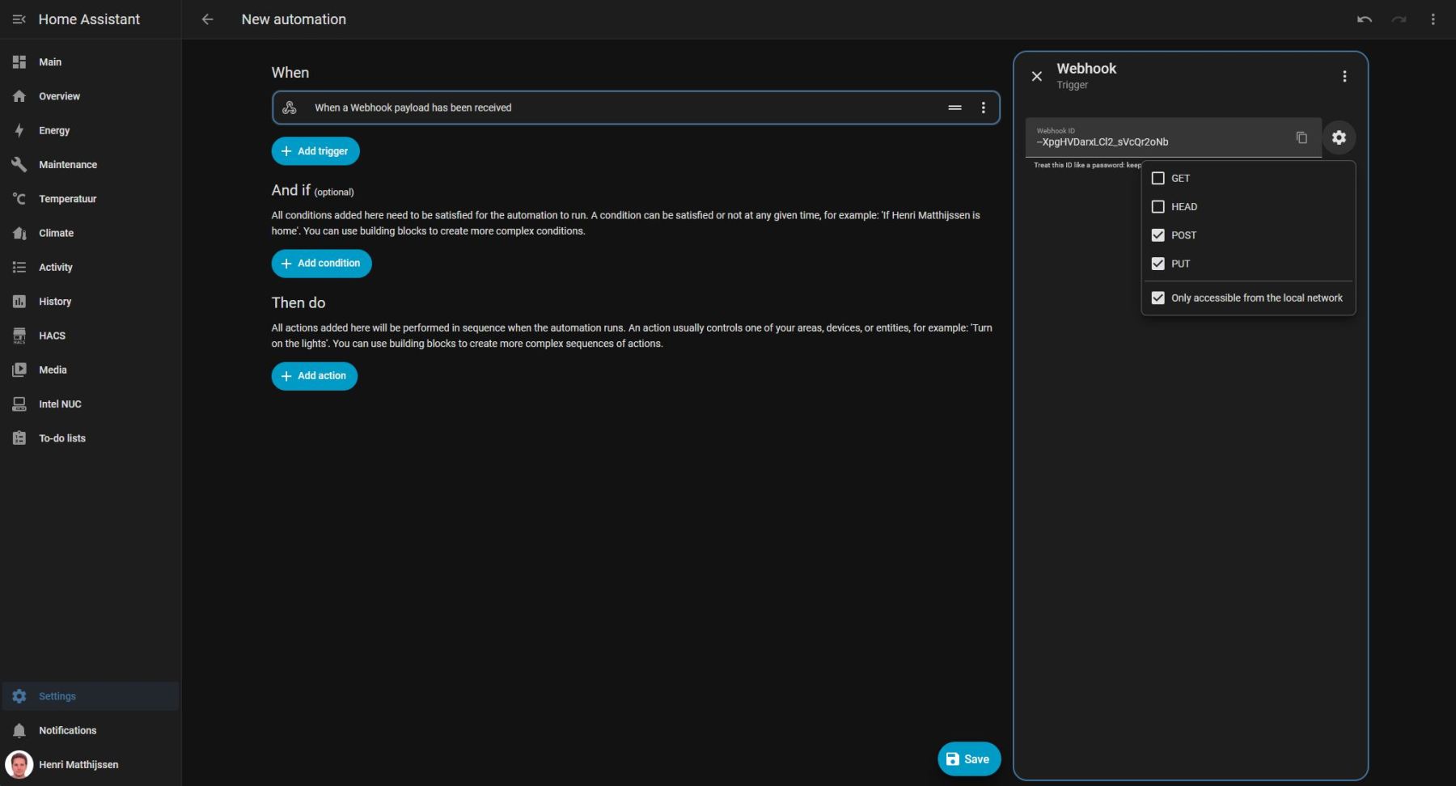Click the Intel NUC computer icon

click(x=19, y=404)
